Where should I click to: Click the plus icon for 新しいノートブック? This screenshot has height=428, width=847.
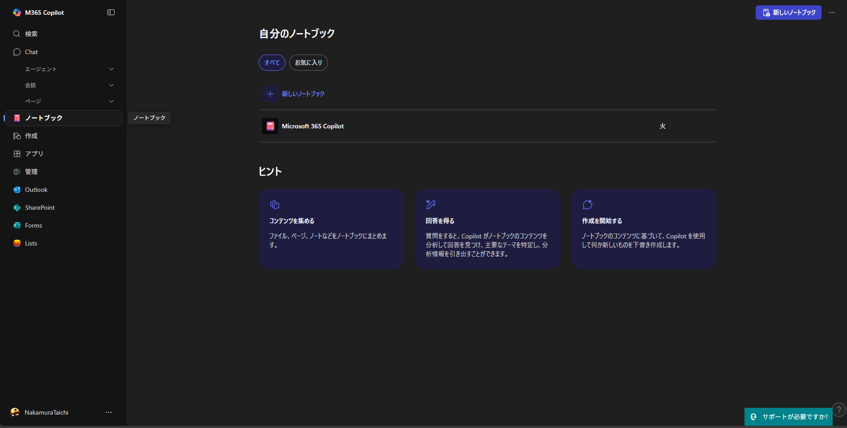270,94
